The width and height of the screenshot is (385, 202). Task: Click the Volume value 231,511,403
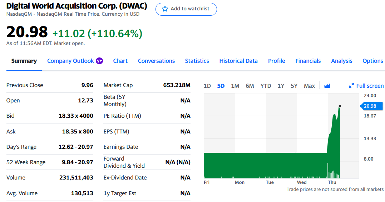[76, 177]
